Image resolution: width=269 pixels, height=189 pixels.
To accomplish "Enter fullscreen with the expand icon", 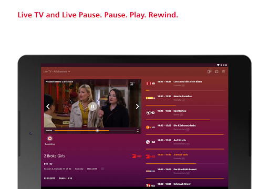I will [x=138, y=131].
